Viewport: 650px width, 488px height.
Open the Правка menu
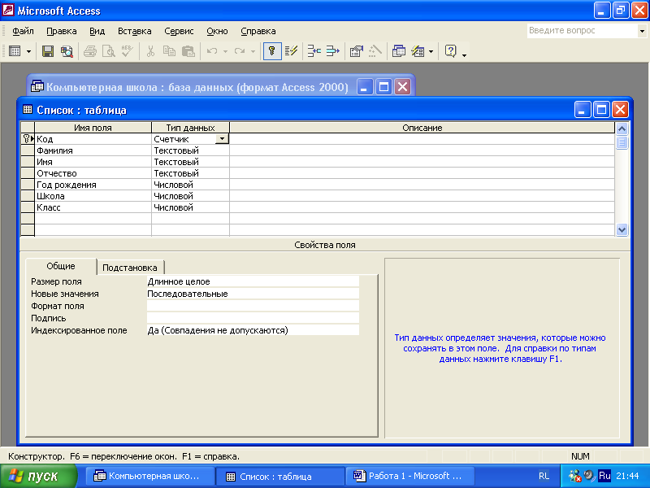[62, 31]
